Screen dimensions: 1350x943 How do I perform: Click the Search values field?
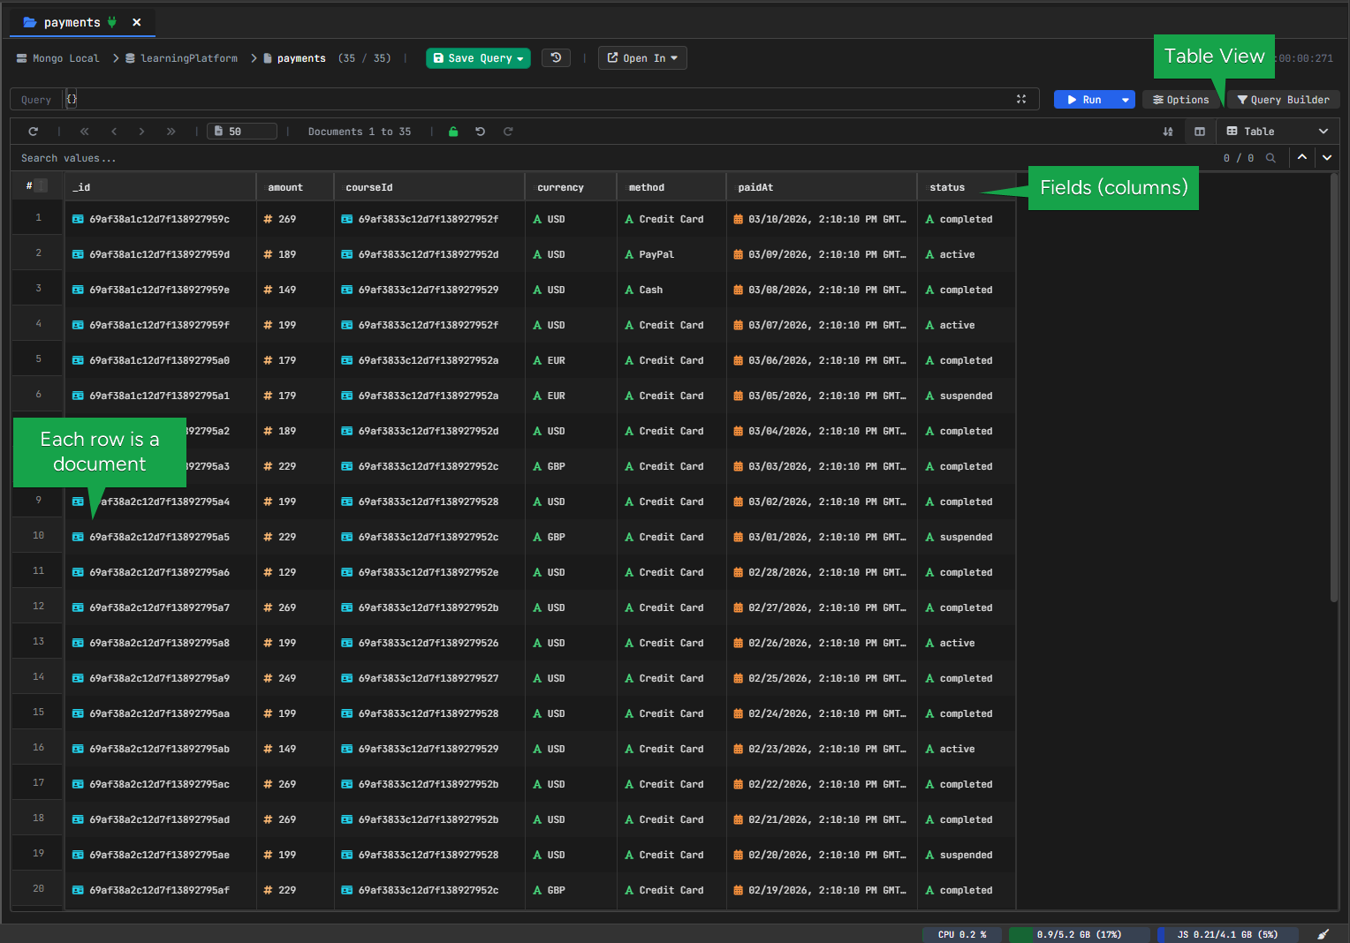610,158
